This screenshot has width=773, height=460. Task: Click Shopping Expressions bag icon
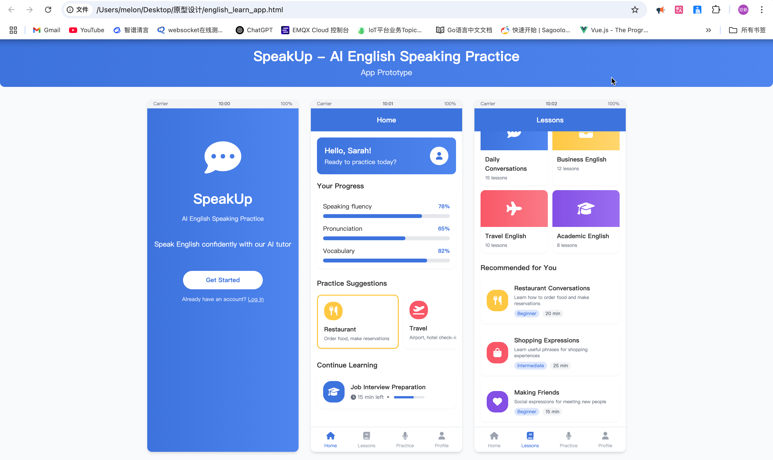coord(497,353)
